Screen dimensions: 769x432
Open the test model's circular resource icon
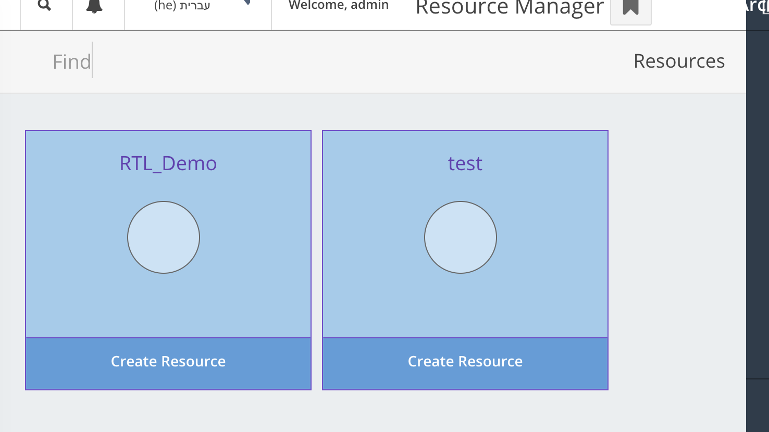461,237
